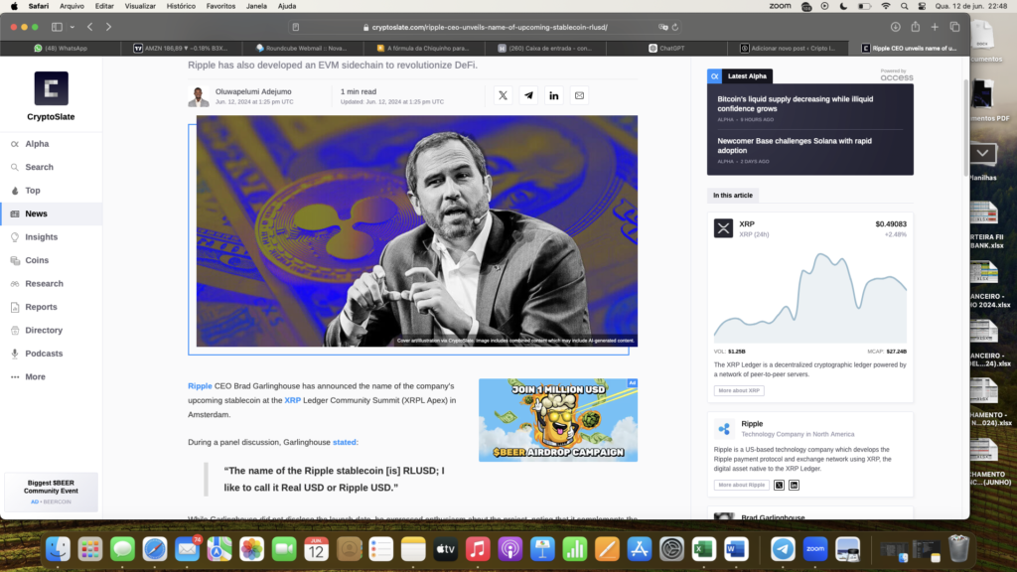Open the Favoritos menu
This screenshot has width=1017, height=572.
tap(220, 7)
